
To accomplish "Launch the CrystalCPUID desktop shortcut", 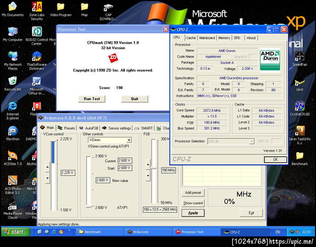I will (300, 108).
